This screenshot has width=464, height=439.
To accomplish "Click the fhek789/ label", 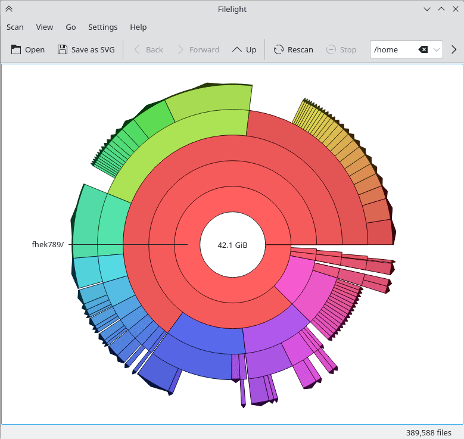I will (x=48, y=244).
